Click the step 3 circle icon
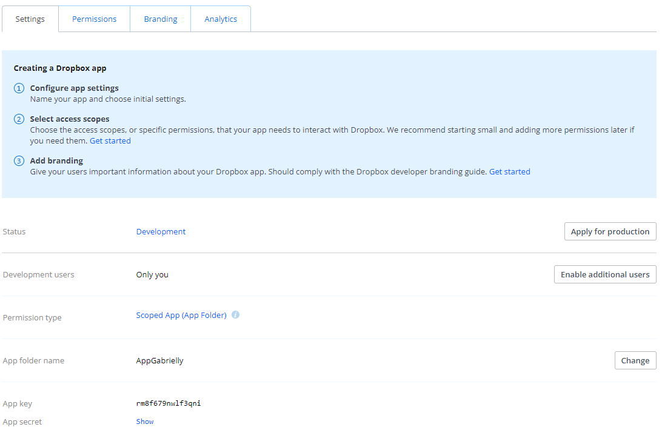This screenshot has width=662, height=433. (x=19, y=161)
